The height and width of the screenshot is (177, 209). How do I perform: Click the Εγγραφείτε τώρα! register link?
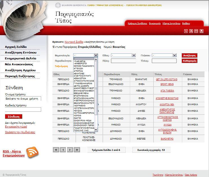point(16,127)
